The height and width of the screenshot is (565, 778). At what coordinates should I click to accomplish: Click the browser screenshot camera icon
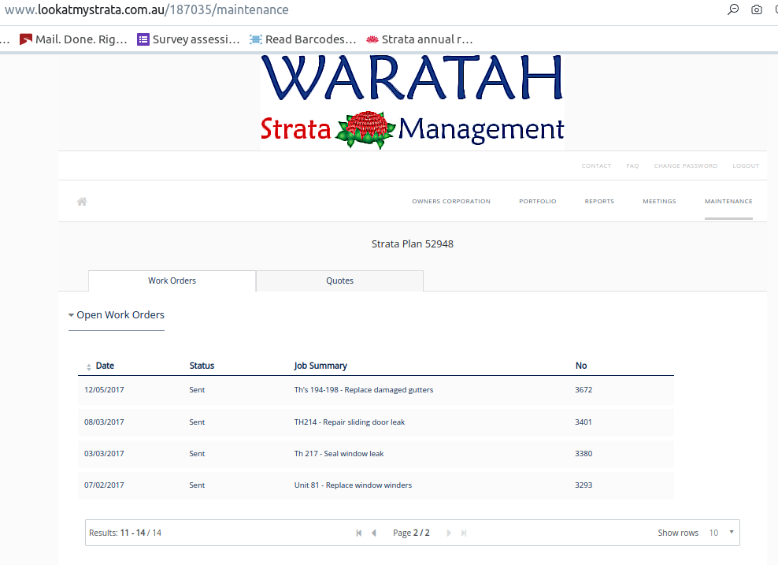coord(757,9)
